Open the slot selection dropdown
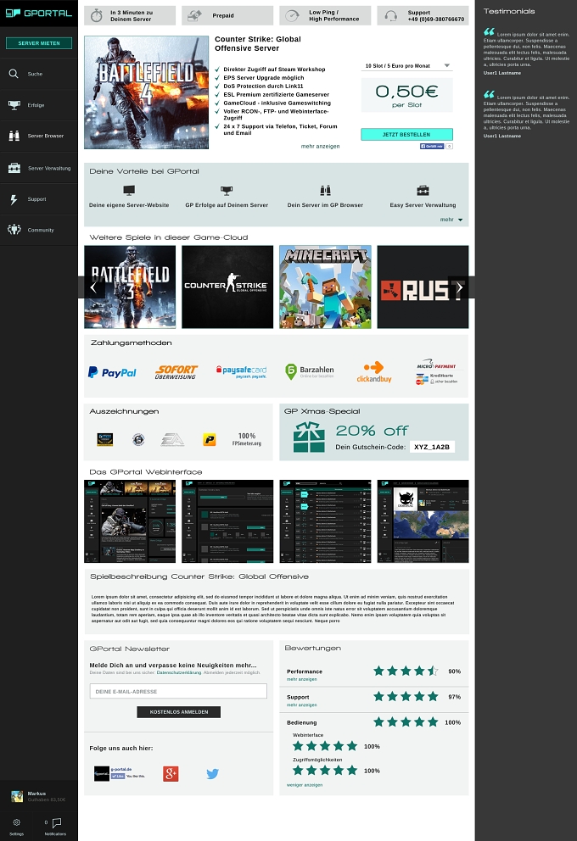 click(406, 65)
